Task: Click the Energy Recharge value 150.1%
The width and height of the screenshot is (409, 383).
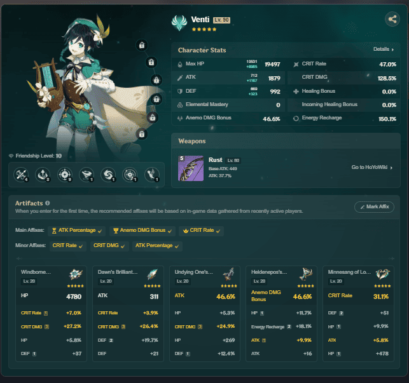Action: point(387,119)
